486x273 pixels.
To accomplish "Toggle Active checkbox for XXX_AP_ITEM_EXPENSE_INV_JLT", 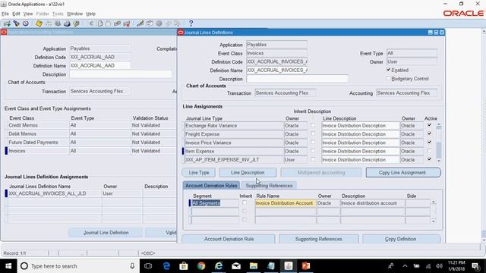I will click(x=429, y=159).
